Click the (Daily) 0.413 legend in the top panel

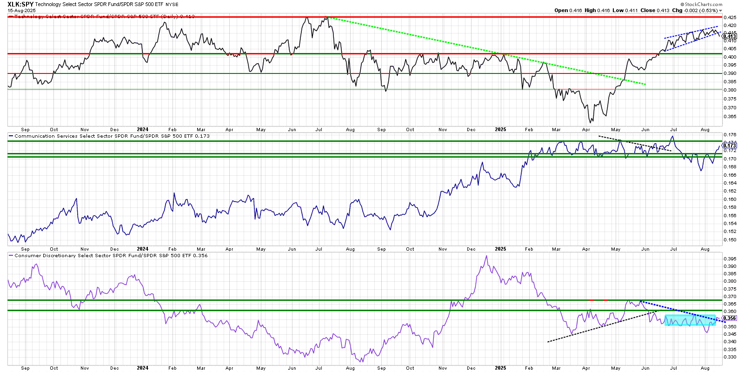click(x=178, y=17)
